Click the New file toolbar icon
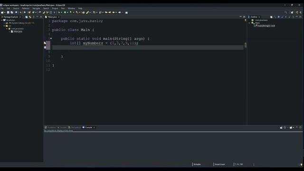Image resolution: width=304 pixels, height=171 pixels. click(x=2, y=12)
